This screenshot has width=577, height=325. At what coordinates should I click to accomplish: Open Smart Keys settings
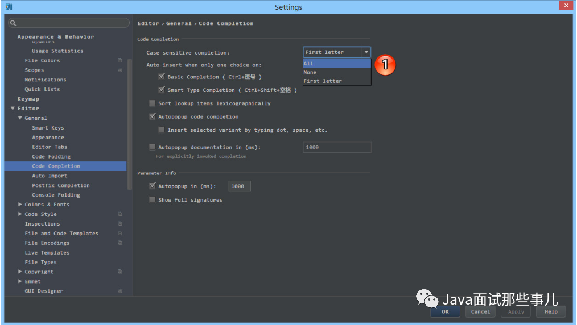point(48,127)
